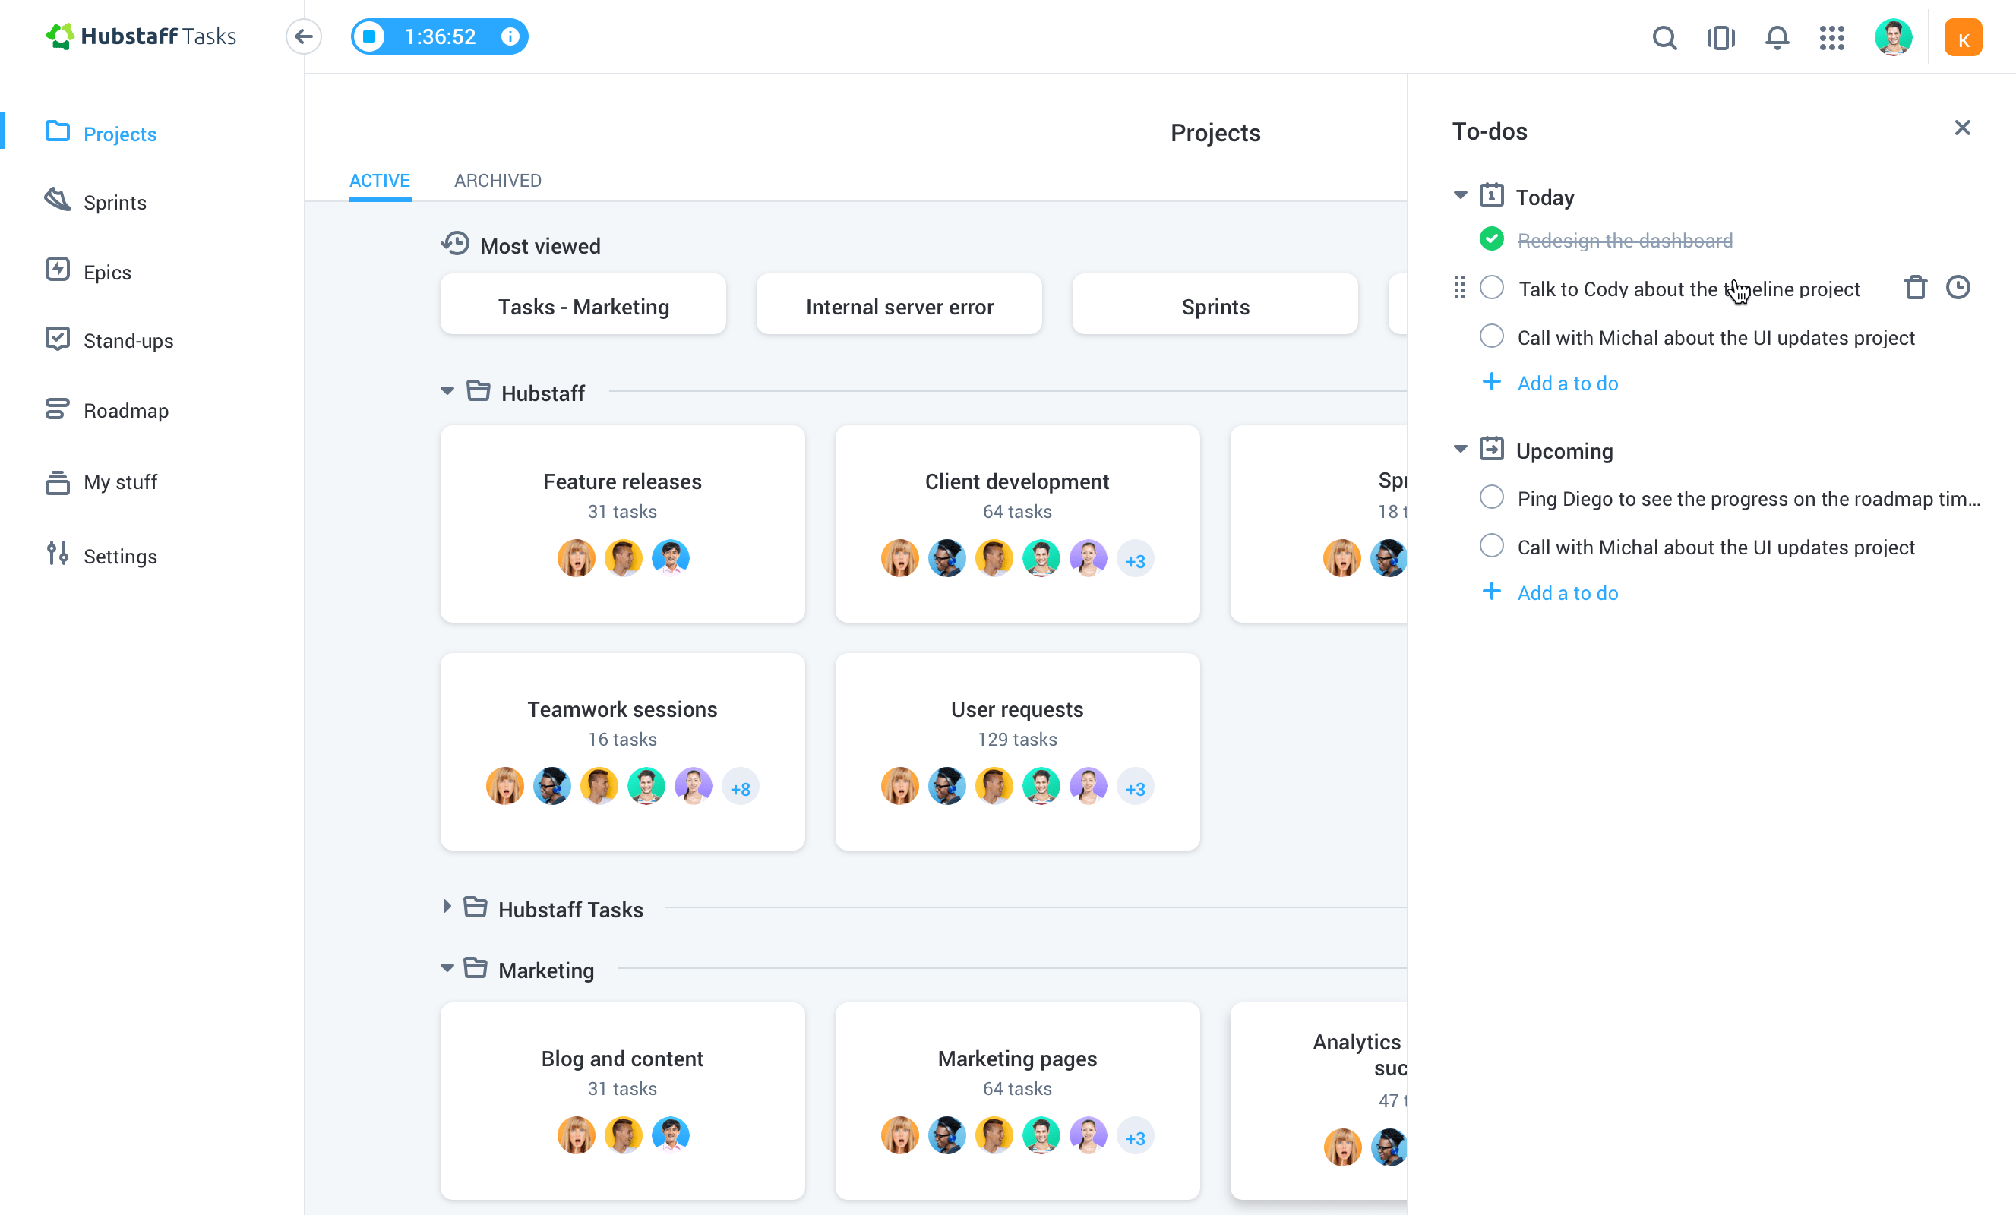
Task: Open timer info icon
Action: (x=510, y=36)
